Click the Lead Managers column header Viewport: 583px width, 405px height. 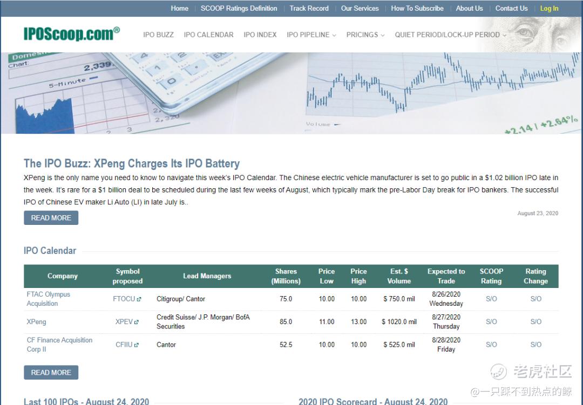(x=207, y=276)
